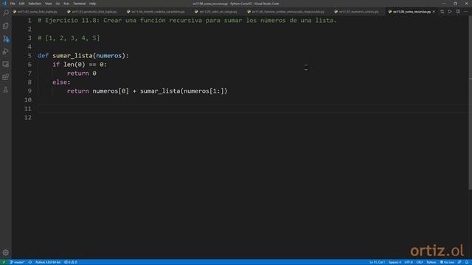The image size is (472, 265).
Task: Open the Extensions view
Action: [x=6, y=77]
